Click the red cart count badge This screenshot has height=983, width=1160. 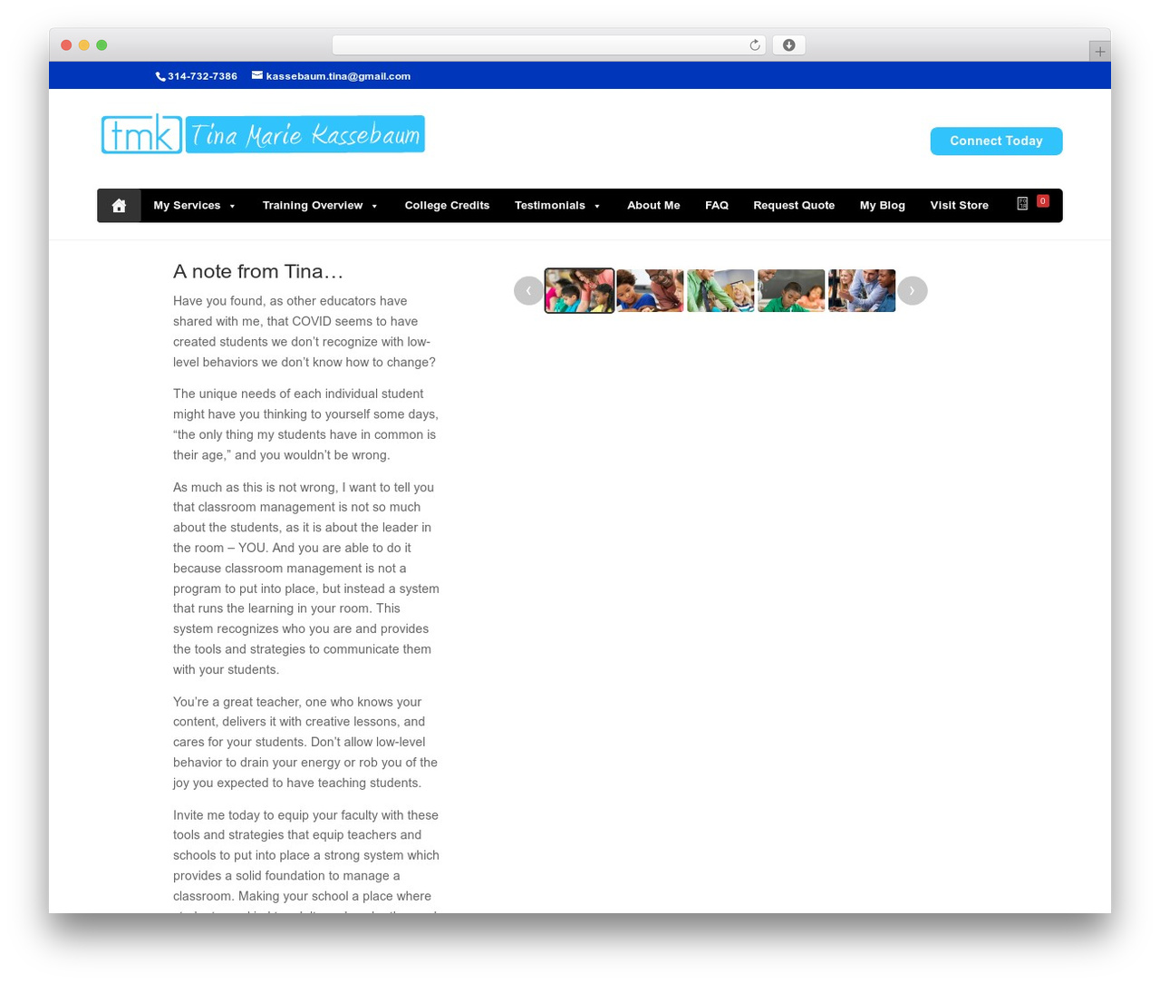point(1043,201)
